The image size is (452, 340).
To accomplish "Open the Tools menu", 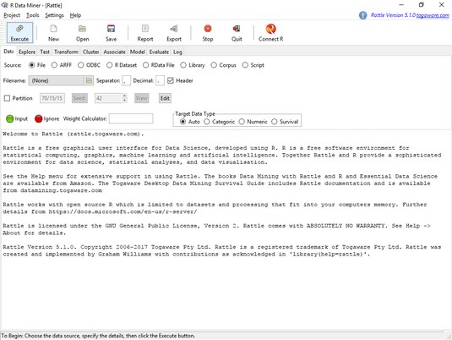I will (33, 15).
